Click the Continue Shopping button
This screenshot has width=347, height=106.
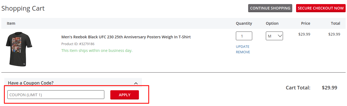coord(270,8)
